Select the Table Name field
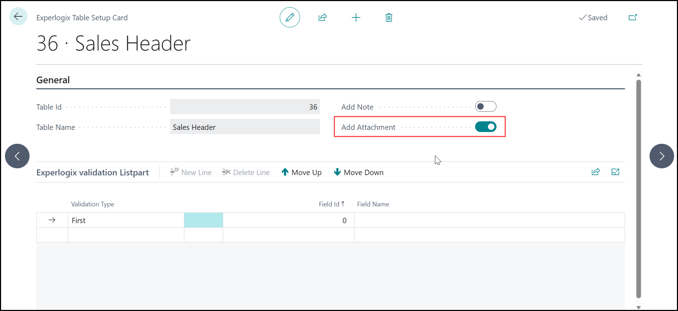Image resolution: width=678 pixels, height=311 pixels. [x=245, y=127]
